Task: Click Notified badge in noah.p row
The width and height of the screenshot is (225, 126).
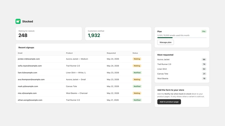Action: [x=137, y=86]
